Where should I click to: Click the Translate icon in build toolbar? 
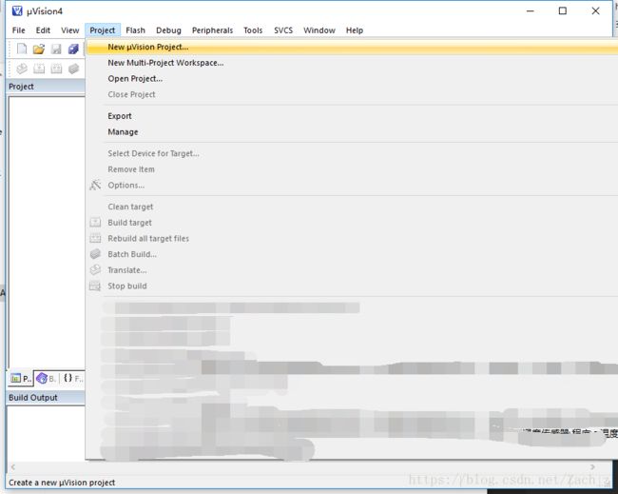22,69
